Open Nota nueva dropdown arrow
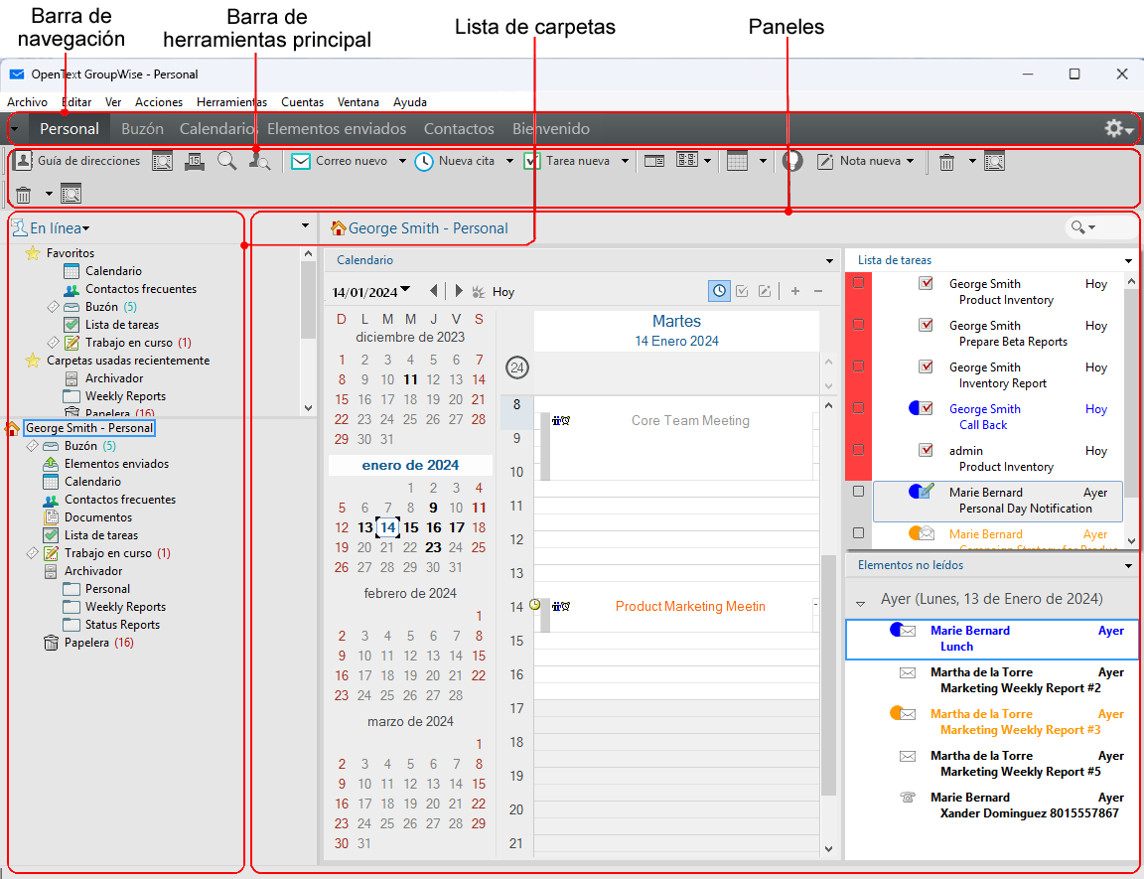Screen dimensions: 1144x879 click(910, 161)
